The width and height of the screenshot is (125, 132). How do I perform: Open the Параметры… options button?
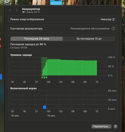coord(102,126)
